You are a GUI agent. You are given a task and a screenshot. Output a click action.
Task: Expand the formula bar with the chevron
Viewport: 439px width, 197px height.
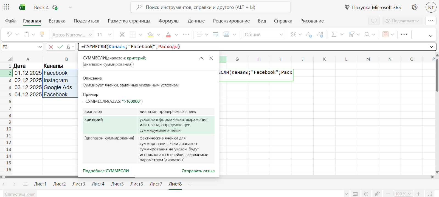point(431,47)
